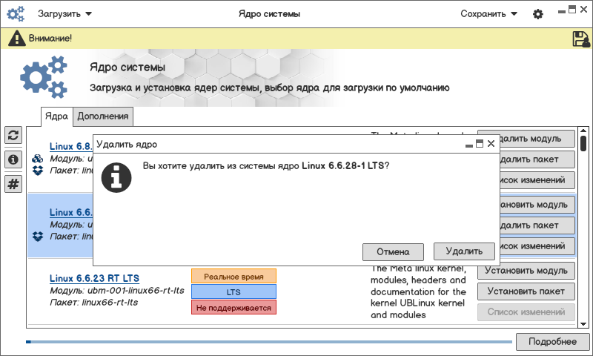Switch to the Ядра tab
Screen dimensions: 593x356
click(57, 116)
